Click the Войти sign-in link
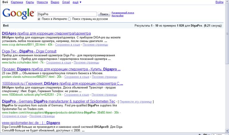 tap(219, 2)
